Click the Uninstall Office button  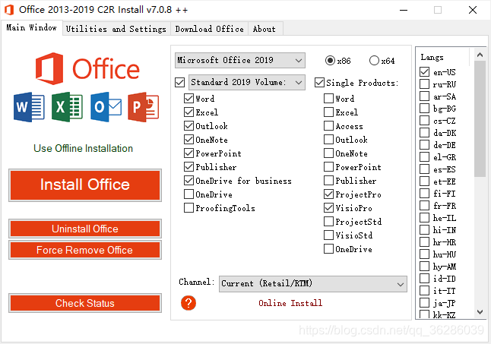pyautogui.click(x=85, y=229)
